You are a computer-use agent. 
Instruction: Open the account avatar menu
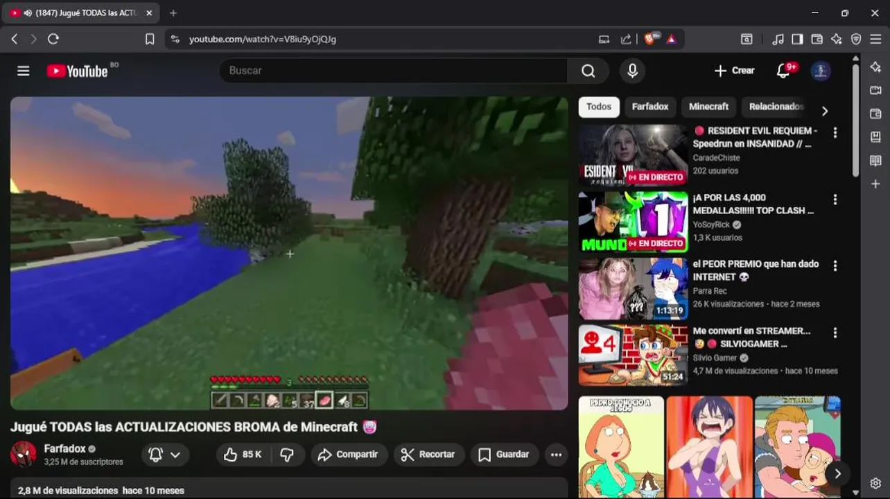(821, 71)
